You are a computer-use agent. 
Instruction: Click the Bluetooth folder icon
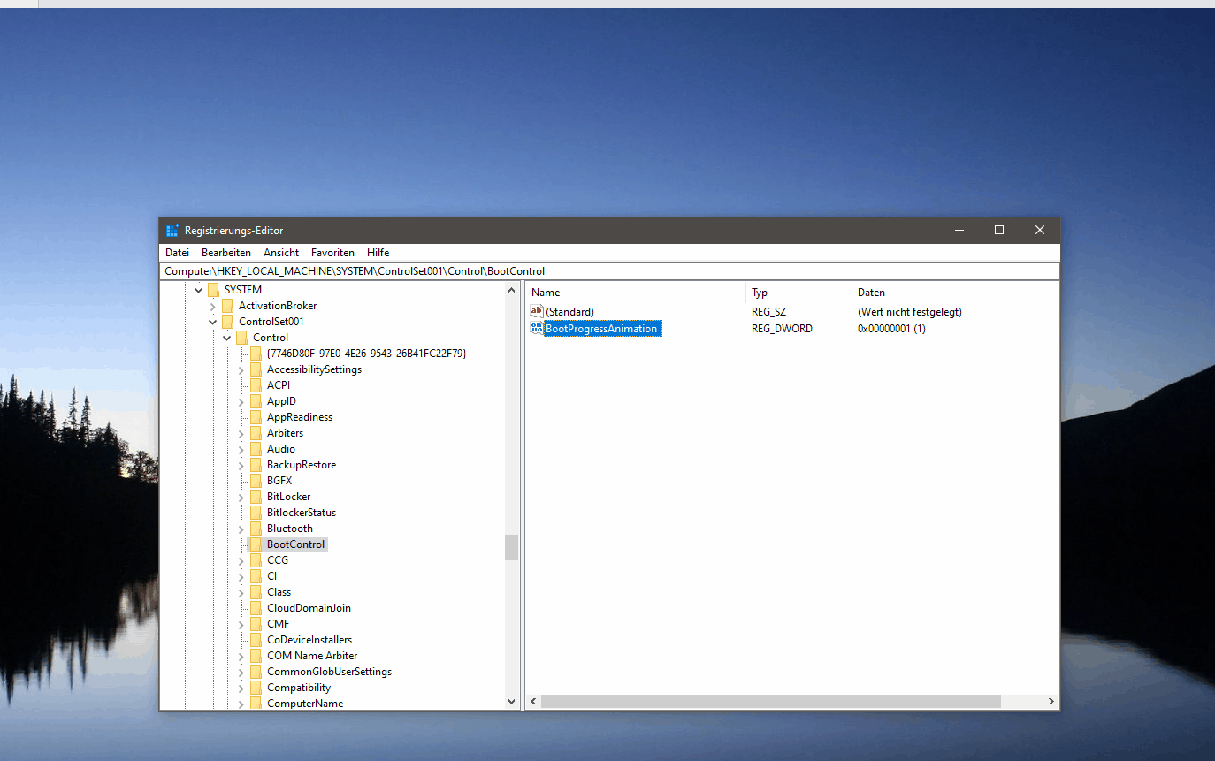tap(256, 529)
